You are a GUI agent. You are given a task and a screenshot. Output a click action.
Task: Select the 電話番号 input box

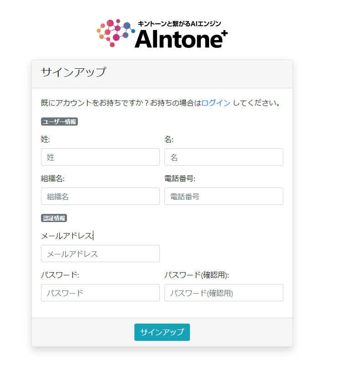tap(224, 196)
